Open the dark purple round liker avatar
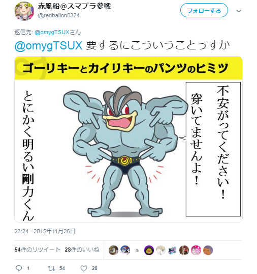Image resolution: width=257 pixels, height=274 pixels. point(149,250)
